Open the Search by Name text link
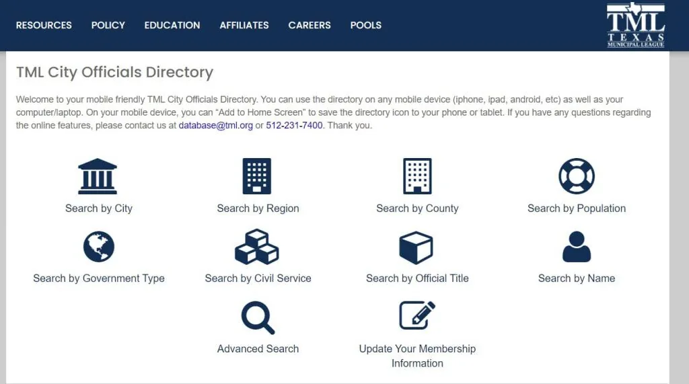This screenshot has width=689, height=384. (577, 278)
